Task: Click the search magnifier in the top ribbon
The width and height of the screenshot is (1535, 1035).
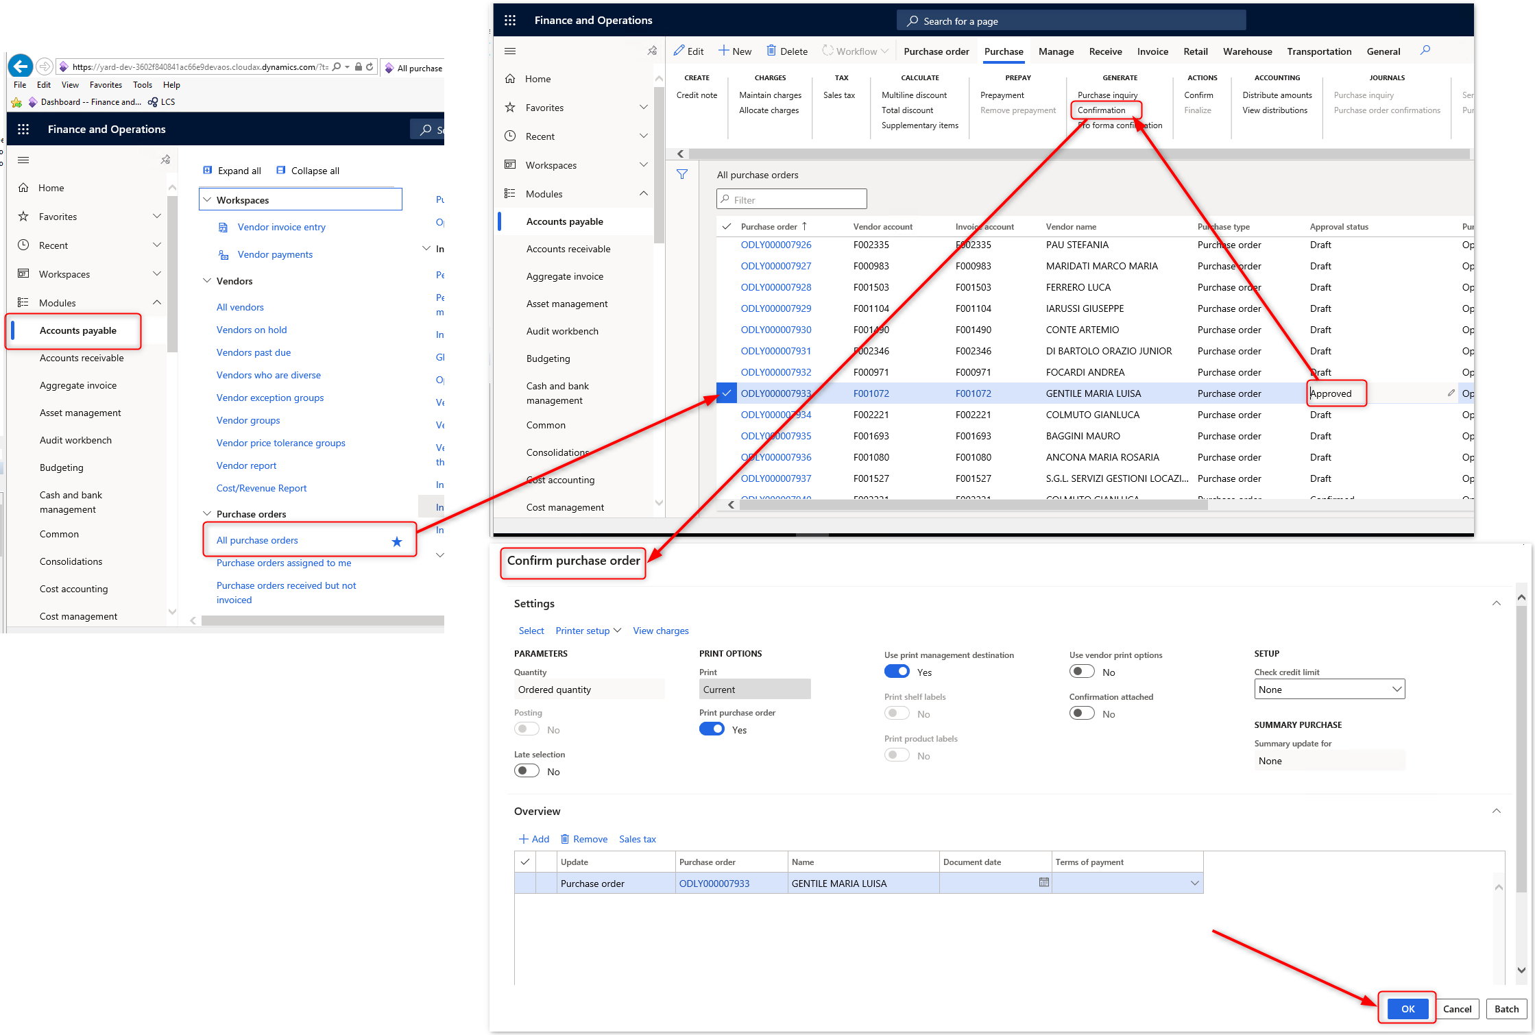Action: coord(1425,49)
